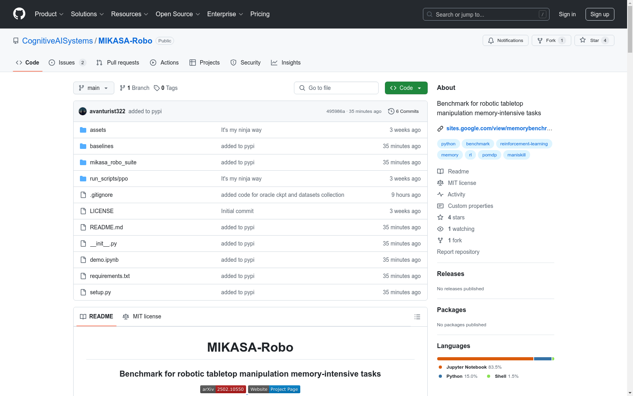This screenshot has height=396, width=633.
Task: Click the LICENSE file icon
Action: [83, 211]
